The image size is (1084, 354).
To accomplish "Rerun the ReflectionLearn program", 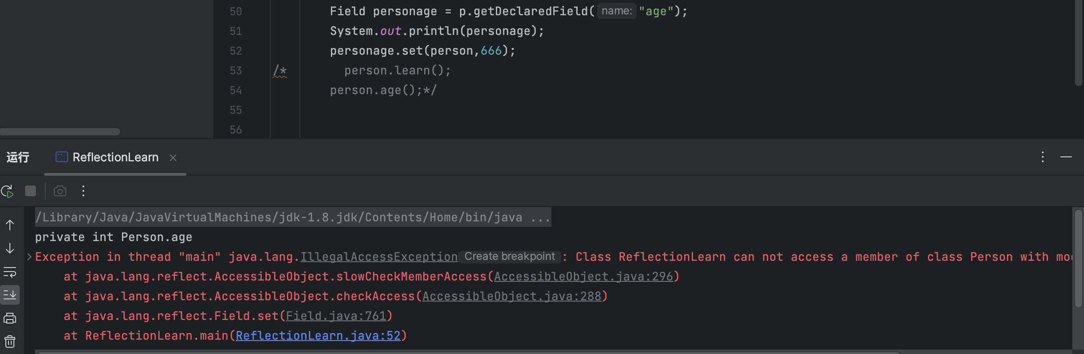I will (8, 191).
